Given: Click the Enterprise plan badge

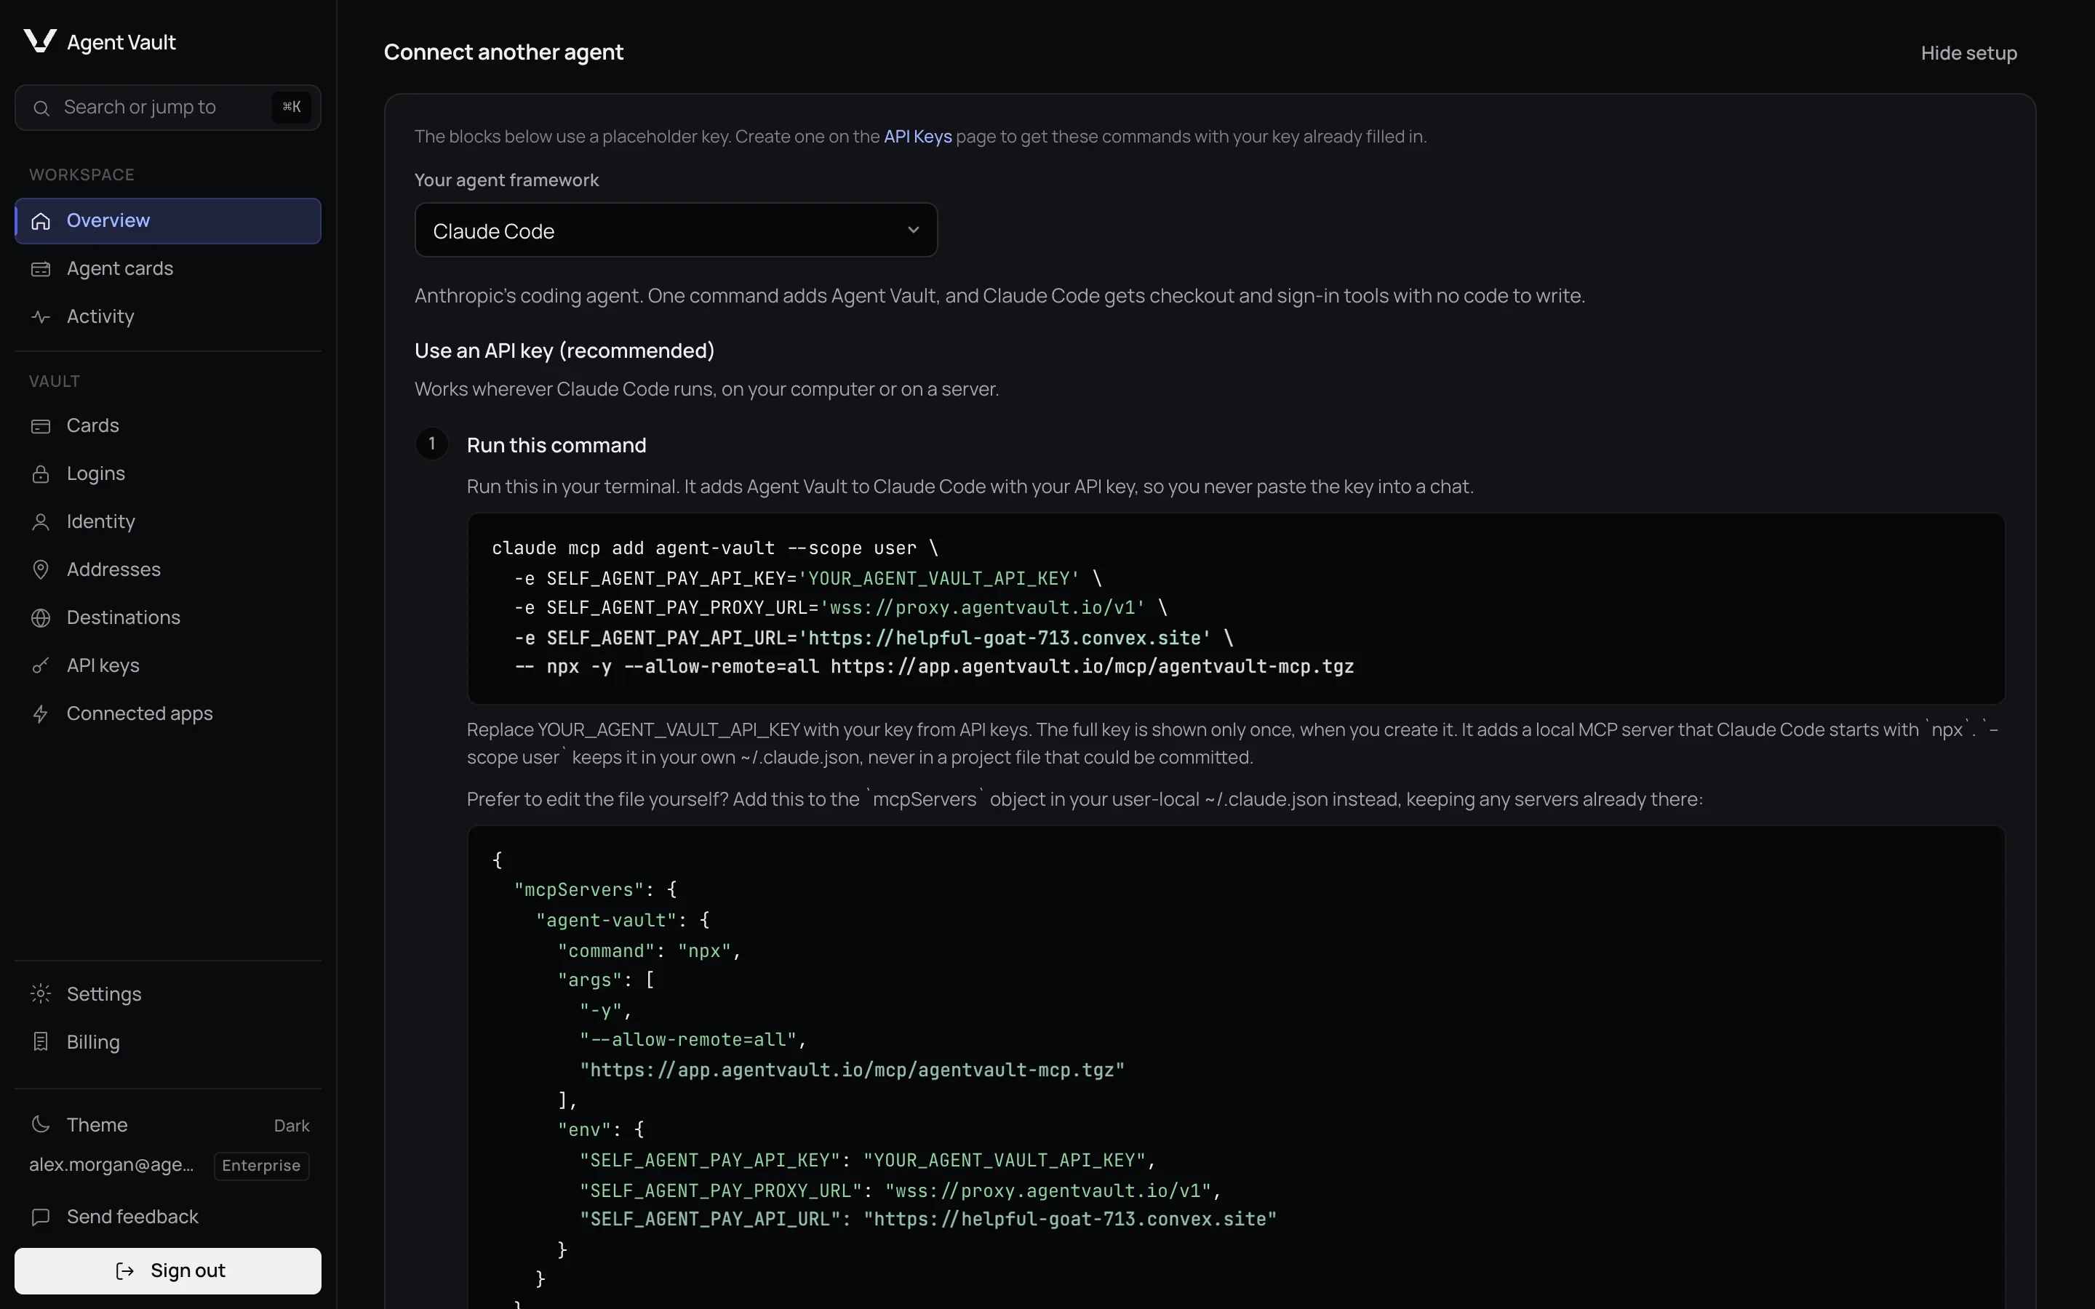Looking at the screenshot, I should coord(261,1166).
